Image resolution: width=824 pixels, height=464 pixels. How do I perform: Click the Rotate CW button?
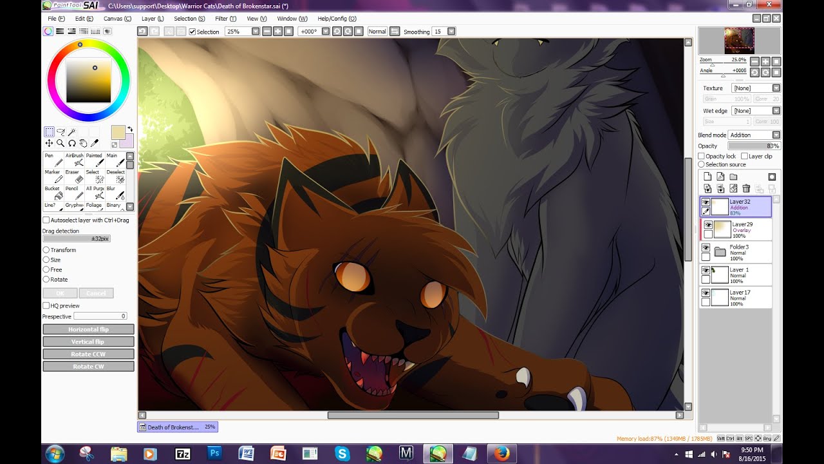(x=88, y=366)
